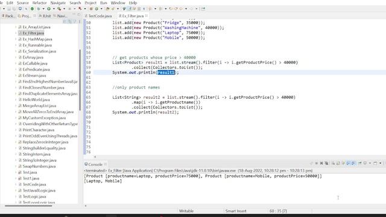The height and width of the screenshot is (217, 386).
Task: Expand Ex_Filter.java tree node
Action: [16, 33]
